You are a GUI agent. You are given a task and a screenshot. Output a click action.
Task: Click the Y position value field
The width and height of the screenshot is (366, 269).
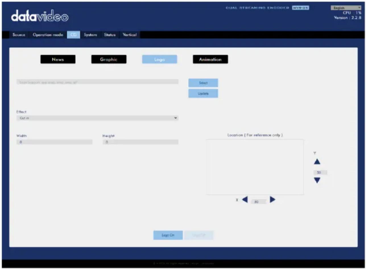point(320,173)
